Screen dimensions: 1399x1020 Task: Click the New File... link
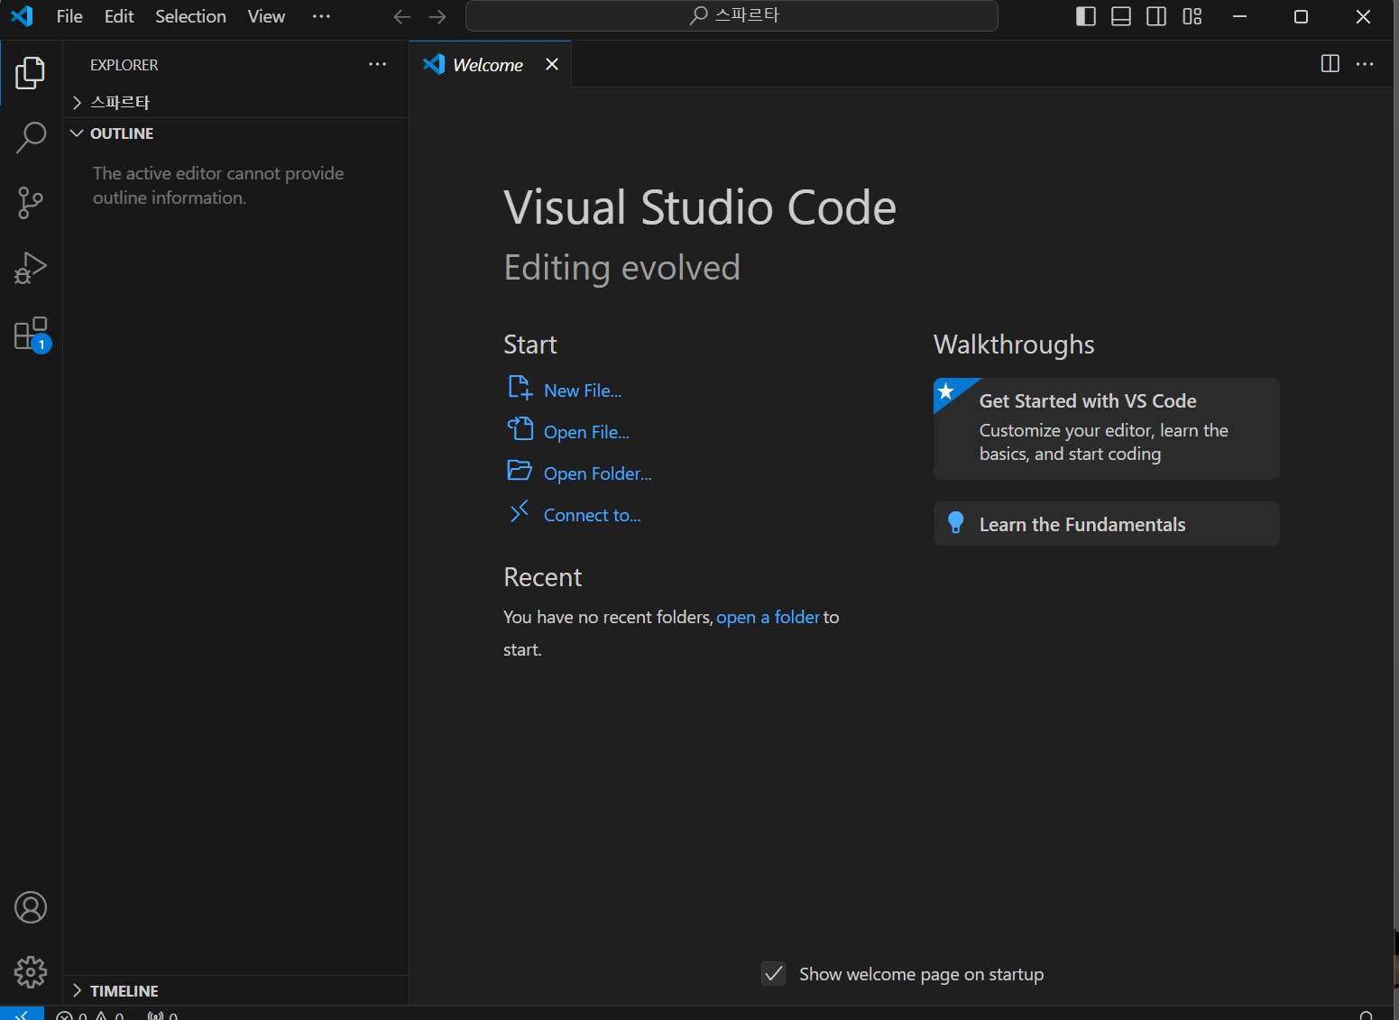click(583, 391)
